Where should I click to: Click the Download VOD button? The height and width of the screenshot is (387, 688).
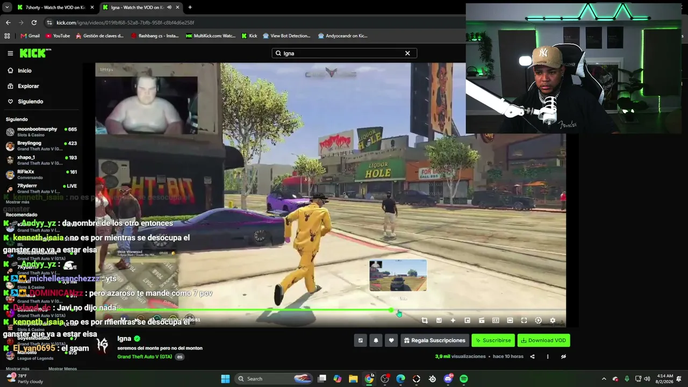coord(543,340)
